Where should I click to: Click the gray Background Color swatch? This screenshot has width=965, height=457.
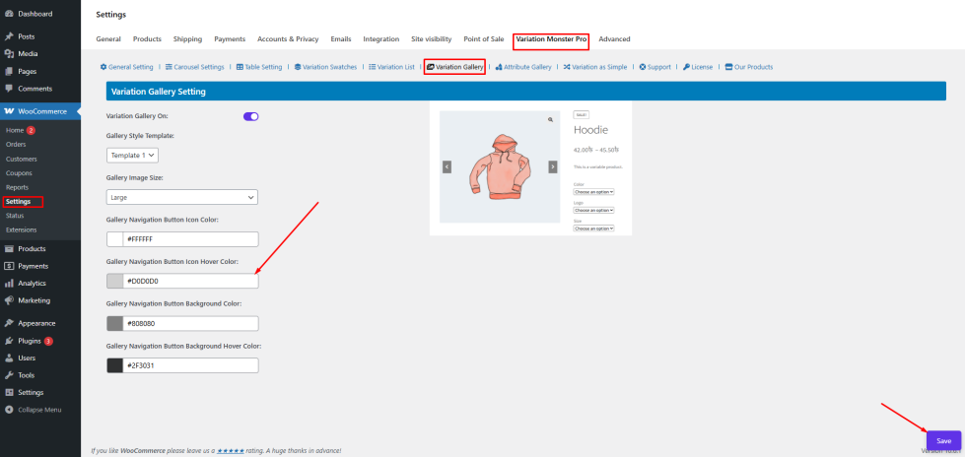(x=115, y=323)
